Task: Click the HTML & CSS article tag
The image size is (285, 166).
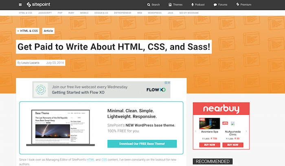Action: pos(28,31)
